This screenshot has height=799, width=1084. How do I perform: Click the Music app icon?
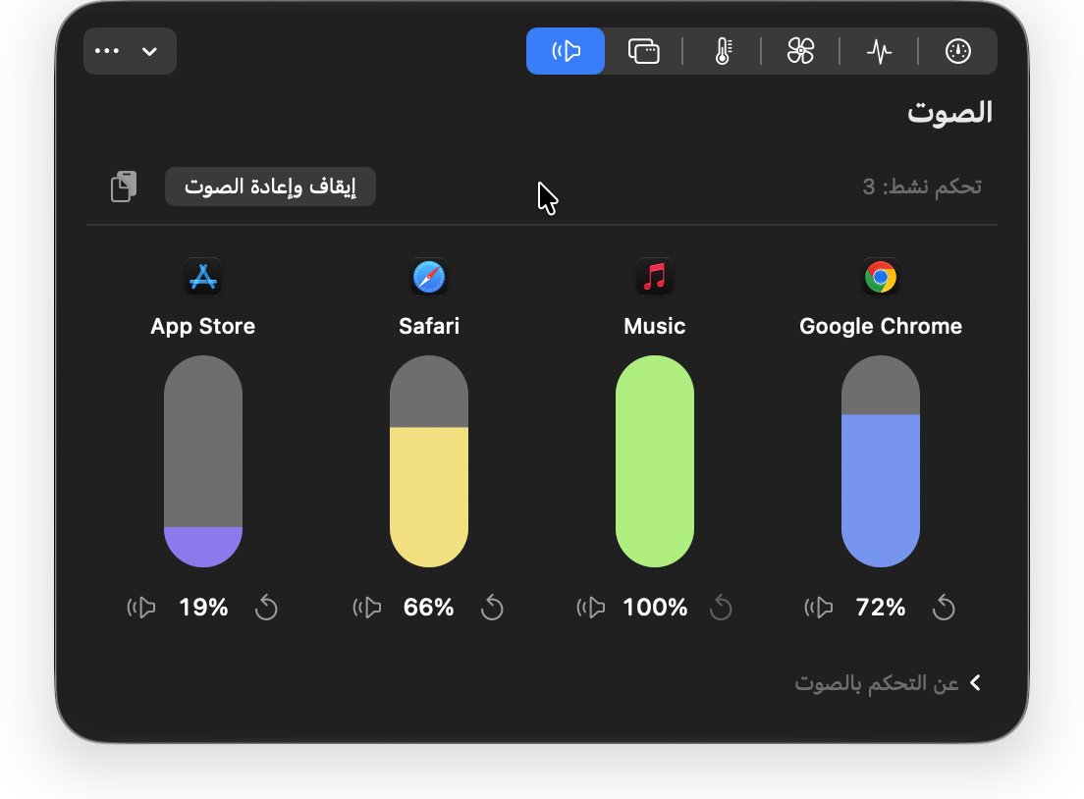pos(655,277)
